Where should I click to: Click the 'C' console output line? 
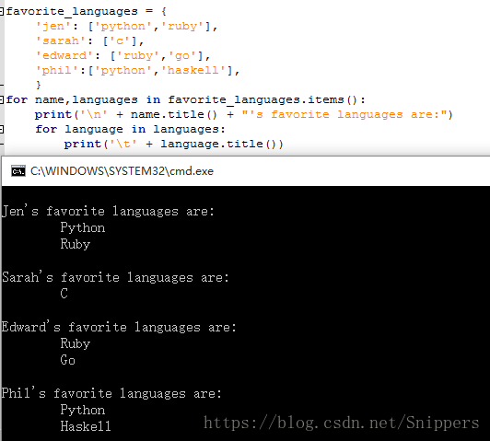click(x=64, y=294)
